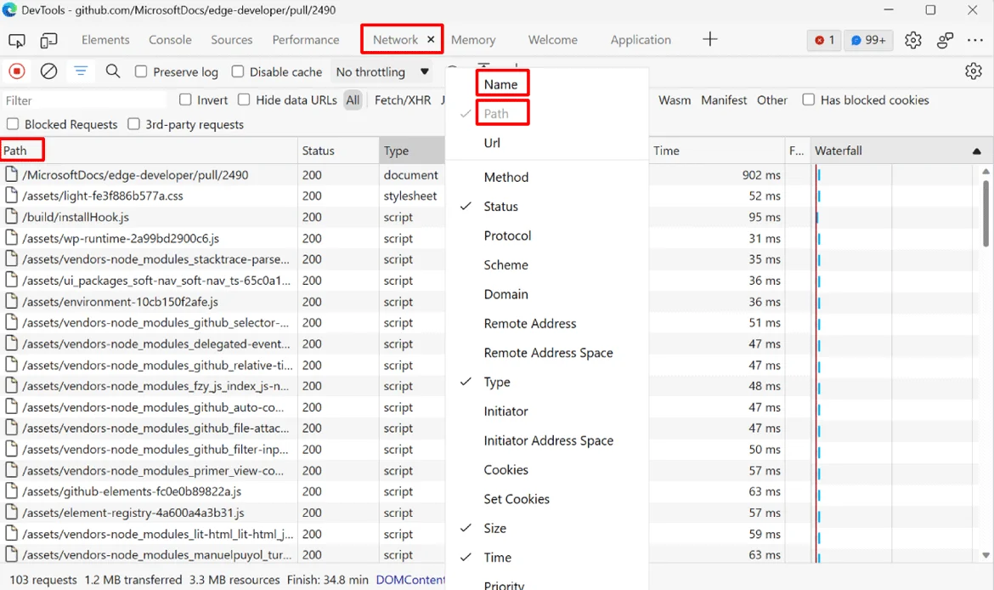Viewport: 994px width, 590px height.
Task: Uncheck Size column in menu
Action: coord(495,528)
